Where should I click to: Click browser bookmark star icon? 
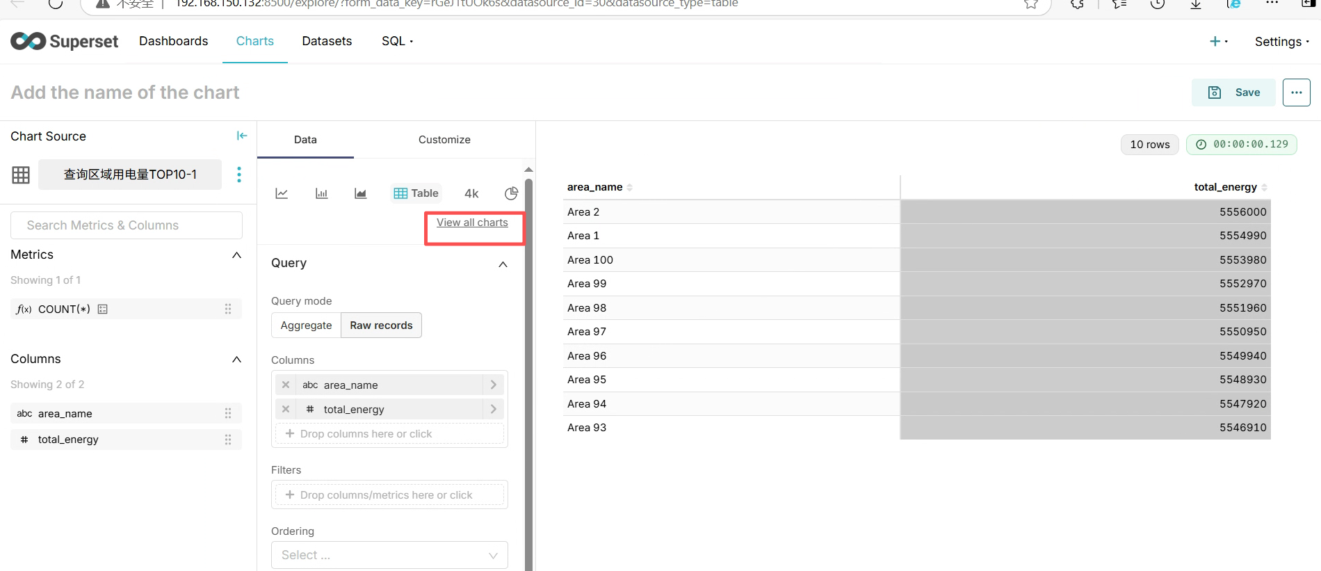click(x=1031, y=4)
